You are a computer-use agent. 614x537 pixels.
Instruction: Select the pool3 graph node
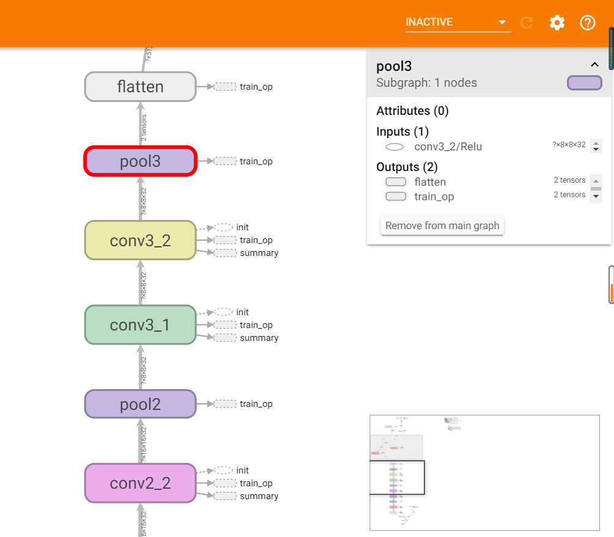140,161
